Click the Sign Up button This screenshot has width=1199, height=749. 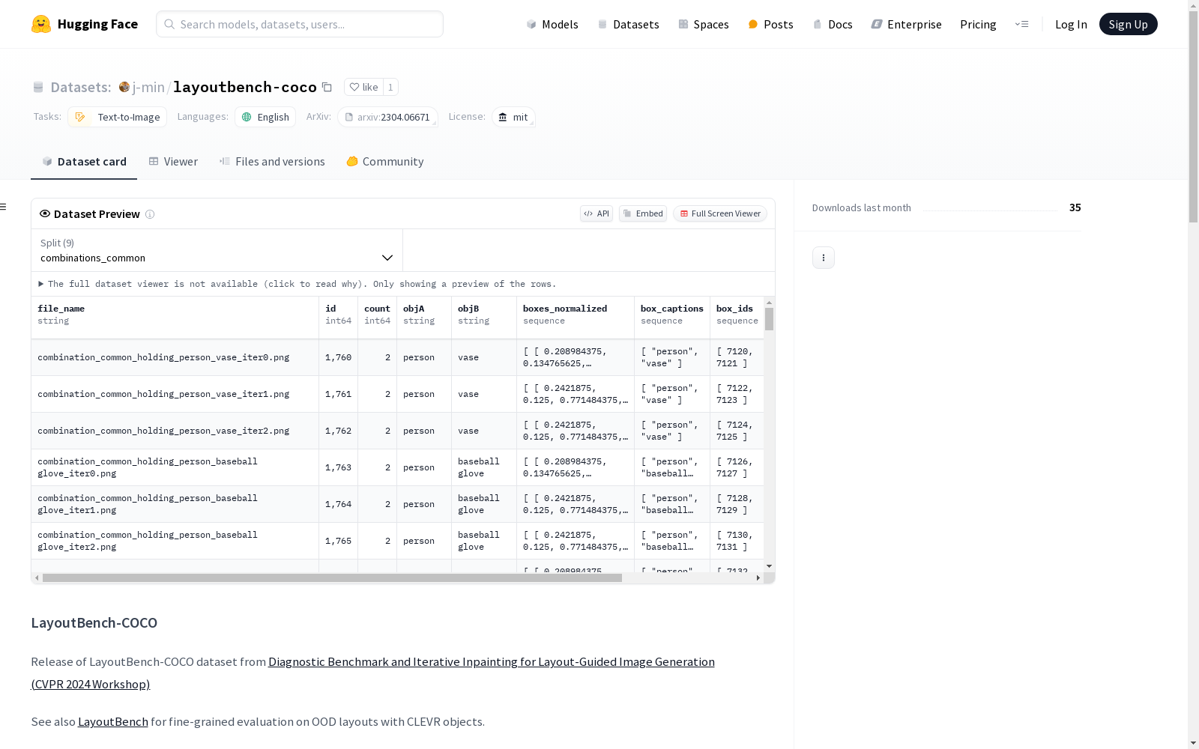(1129, 24)
